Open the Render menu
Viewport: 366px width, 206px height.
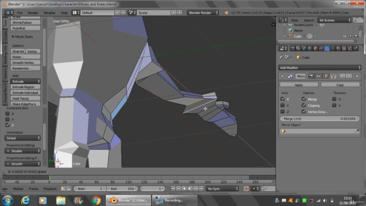tap(33, 13)
